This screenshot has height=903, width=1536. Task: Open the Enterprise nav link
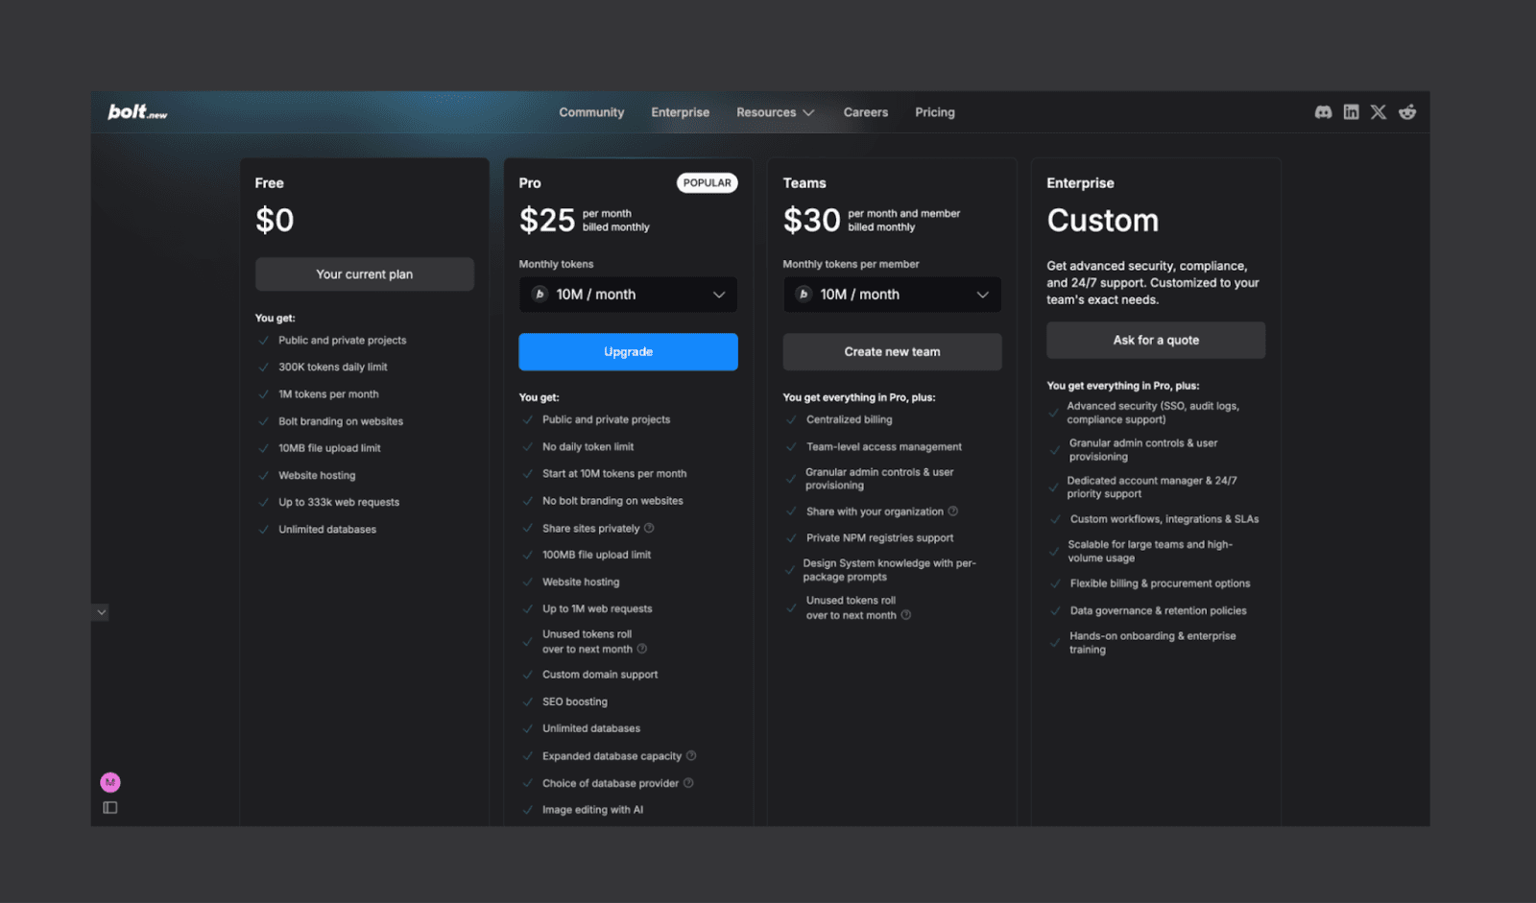coord(681,112)
